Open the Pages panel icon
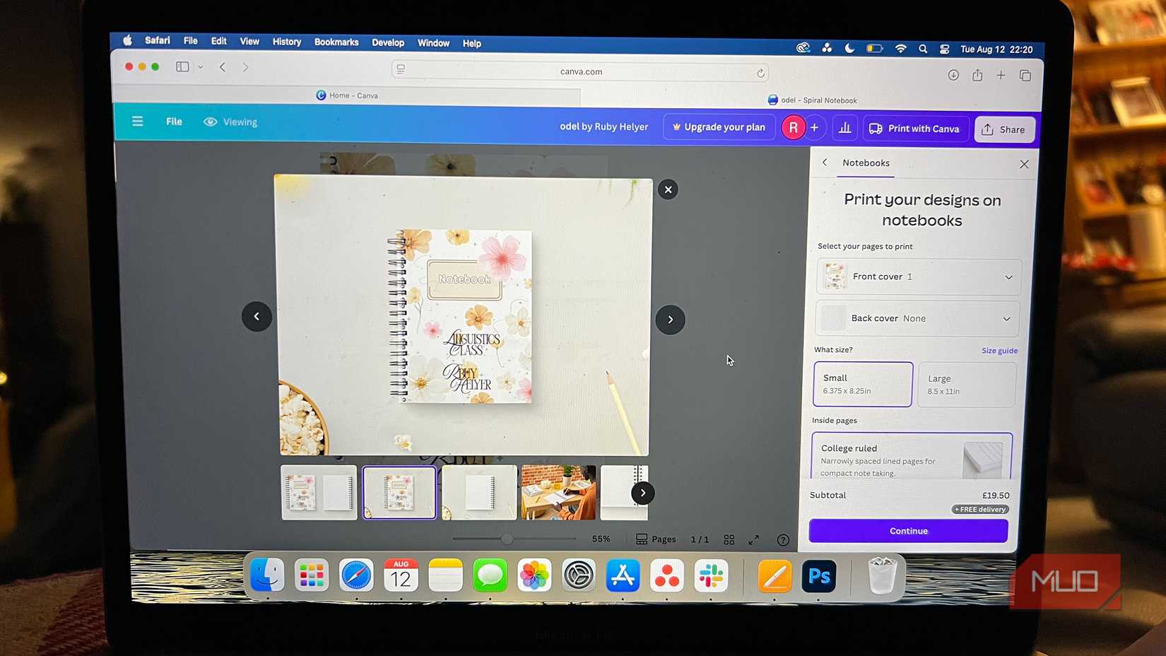The height and width of the screenshot is (656, 1166). coord(642,539)
